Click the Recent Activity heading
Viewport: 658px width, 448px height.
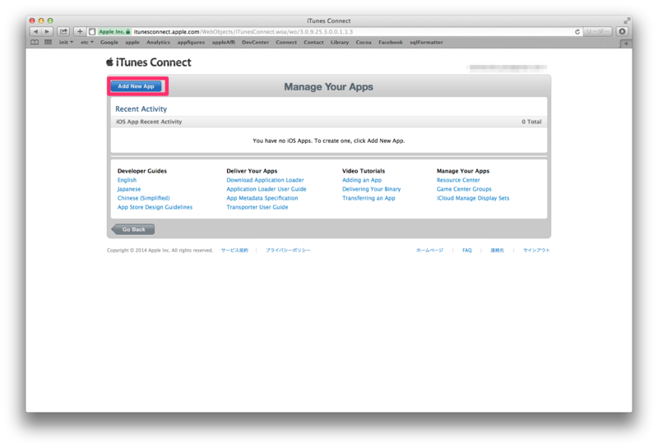tap(141, 109)
